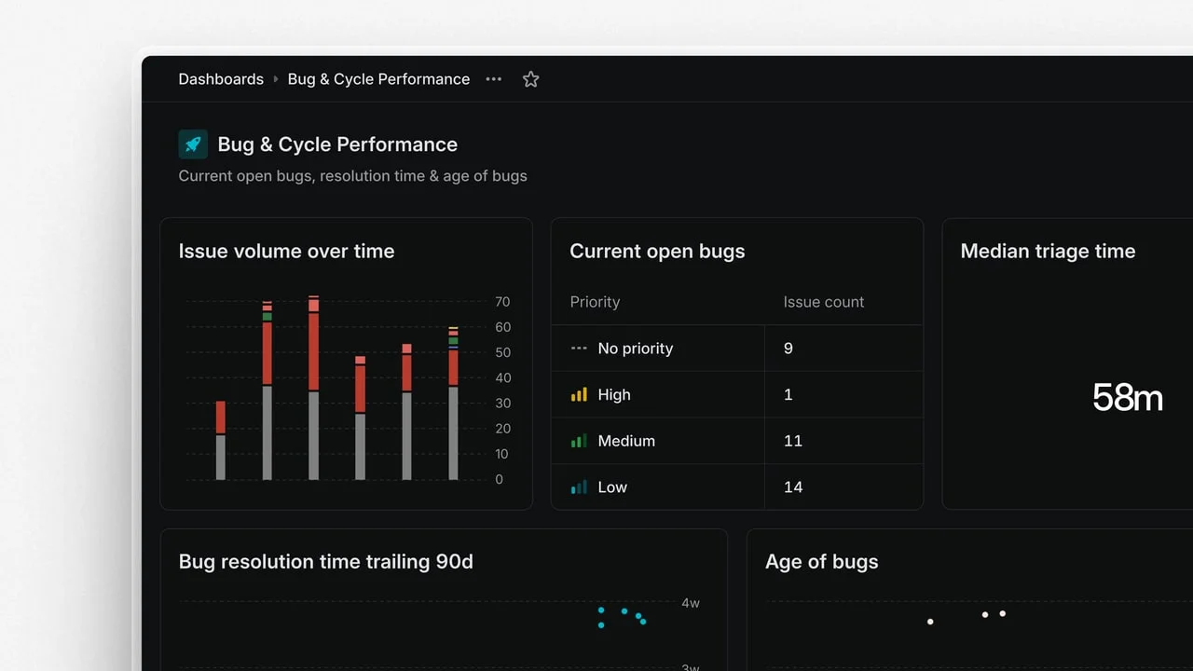Viewport: 1193px width, 671px height.
Task: Click the rocket dashboard icon
Action: (193, 144)
